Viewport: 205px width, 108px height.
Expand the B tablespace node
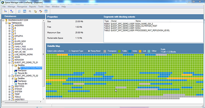click(x=9, y=28)
